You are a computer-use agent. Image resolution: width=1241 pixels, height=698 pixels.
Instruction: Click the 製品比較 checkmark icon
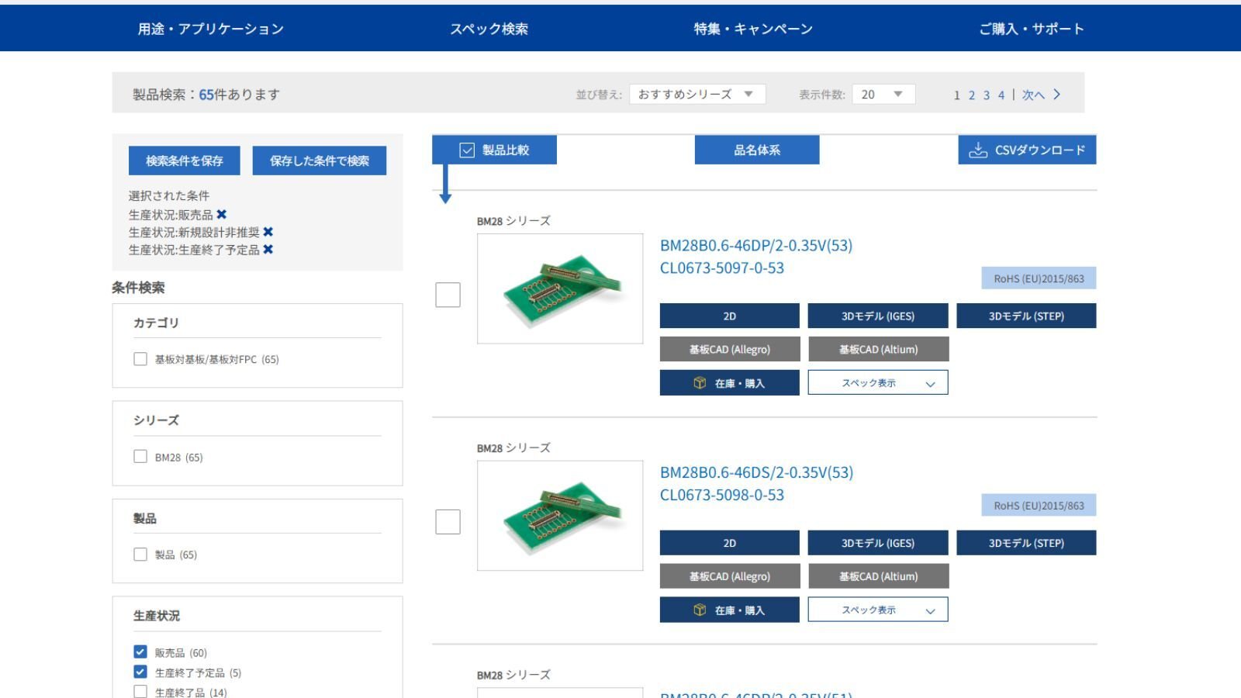click(467, 150)
